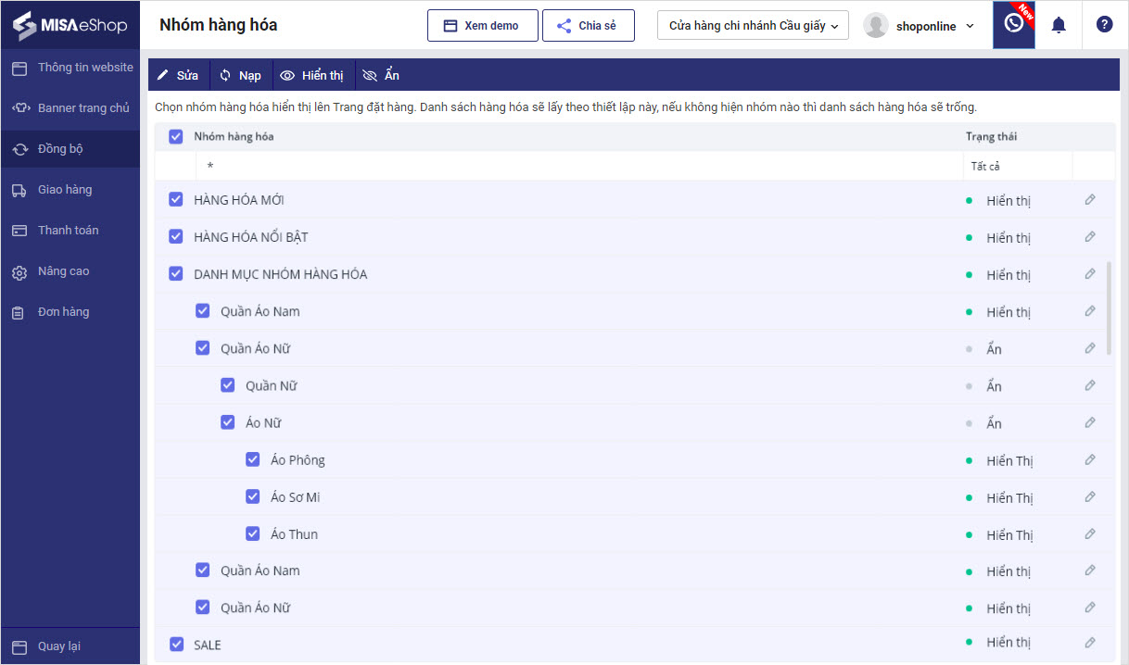Open the help question mark icon
This screenshot has width=1129, height=665.
pyautogui.click(x=1104, y=25)
